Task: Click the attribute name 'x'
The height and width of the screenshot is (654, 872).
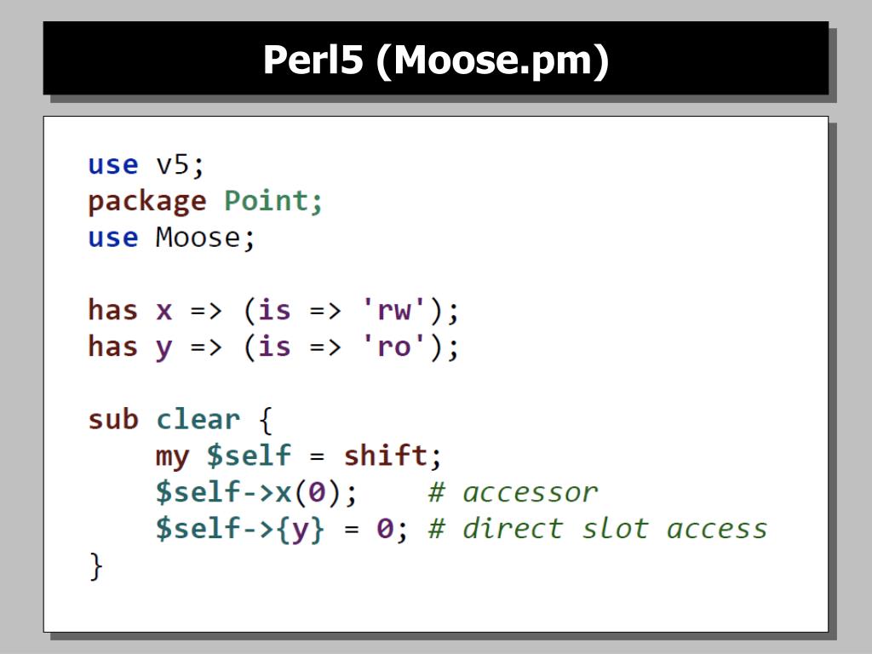Action: point(164,312)
